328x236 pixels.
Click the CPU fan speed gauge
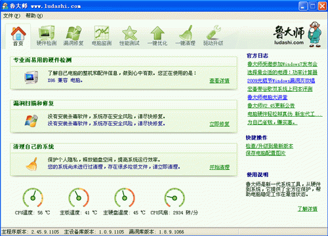pos(174,197)
